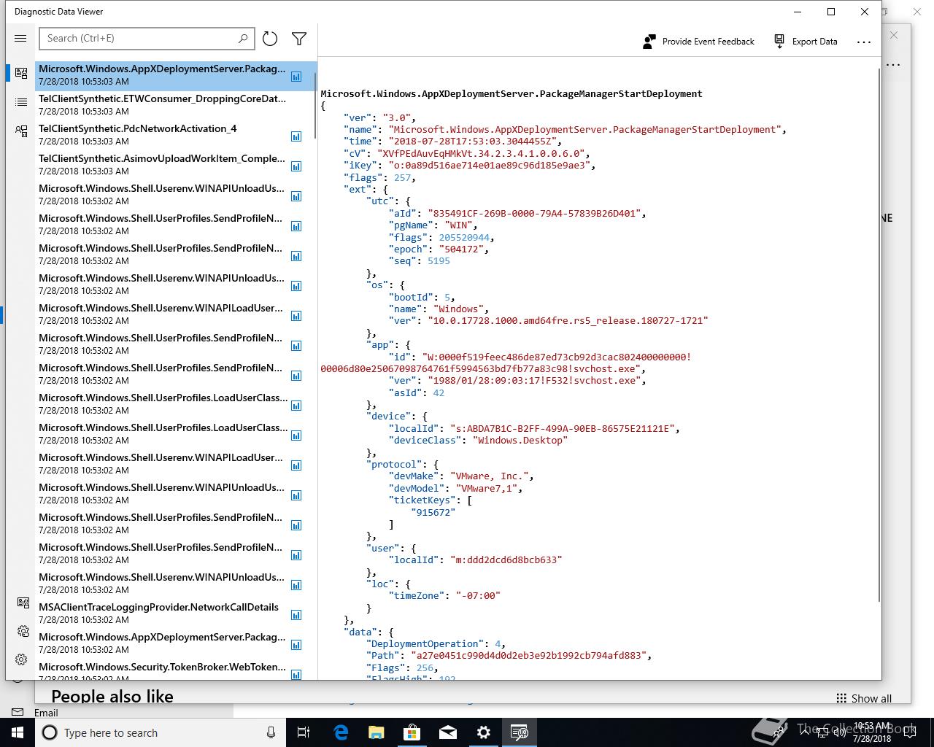Click chart icon beside TokenBroker.WebToken event
The image size is (934, 747).
(296, 674)
